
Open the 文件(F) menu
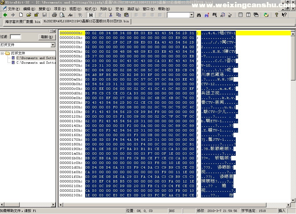(x=14, y=9)
